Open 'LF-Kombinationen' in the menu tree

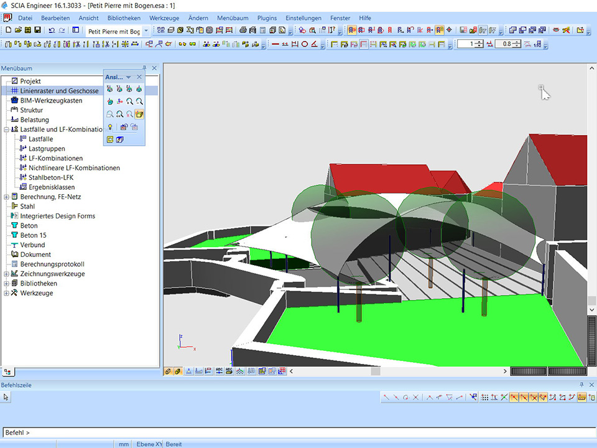pos(55,158)
